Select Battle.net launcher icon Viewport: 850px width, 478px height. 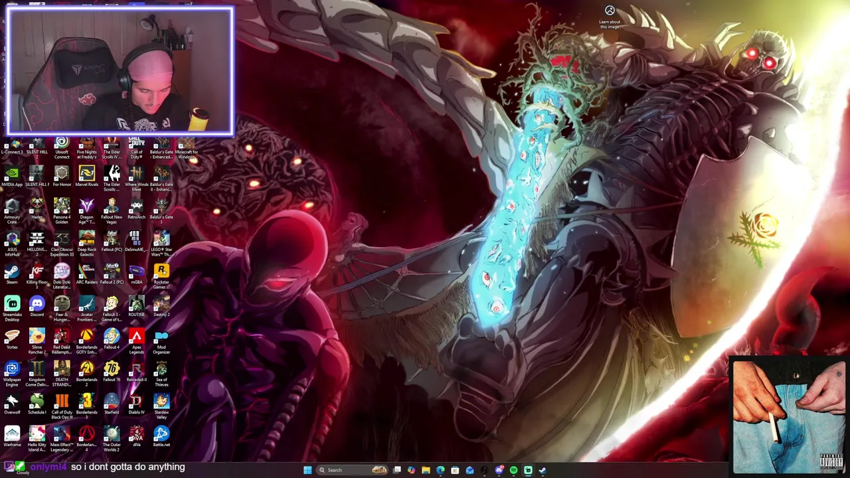pyautogui.click(x=161, y=438)
